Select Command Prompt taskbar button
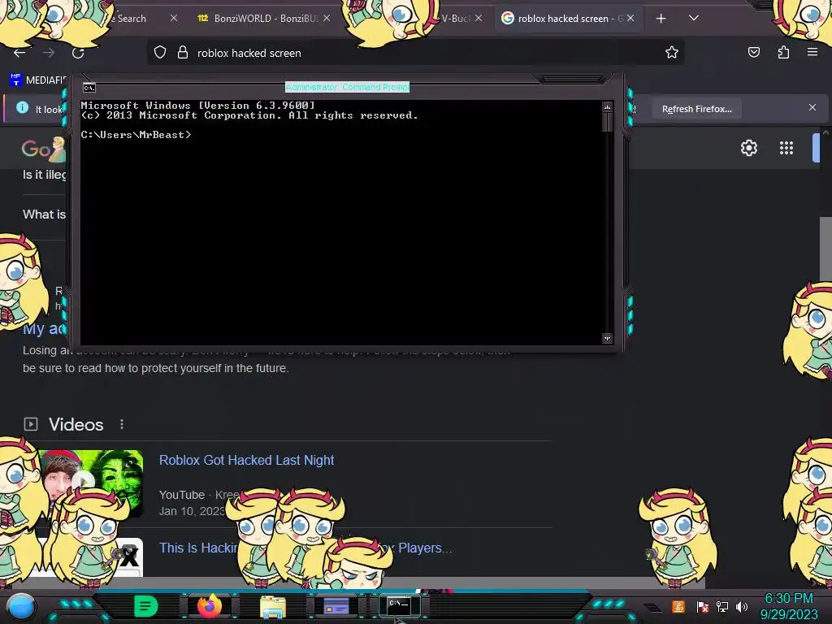 pyautogui.click(x=400, y=605)
